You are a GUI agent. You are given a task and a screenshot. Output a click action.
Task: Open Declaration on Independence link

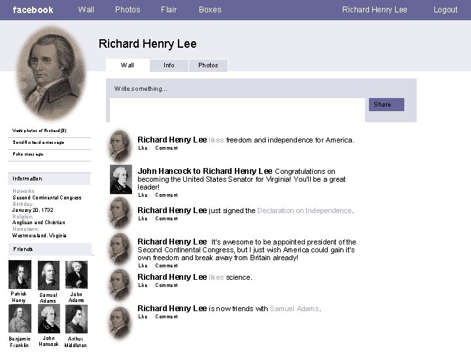(x=304, y=210)
